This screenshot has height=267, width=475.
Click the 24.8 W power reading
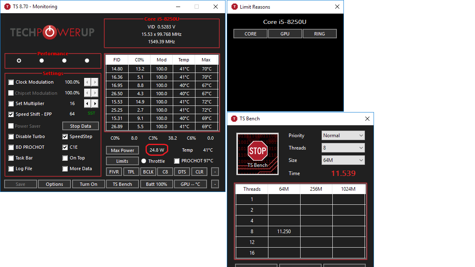[157, 150]
